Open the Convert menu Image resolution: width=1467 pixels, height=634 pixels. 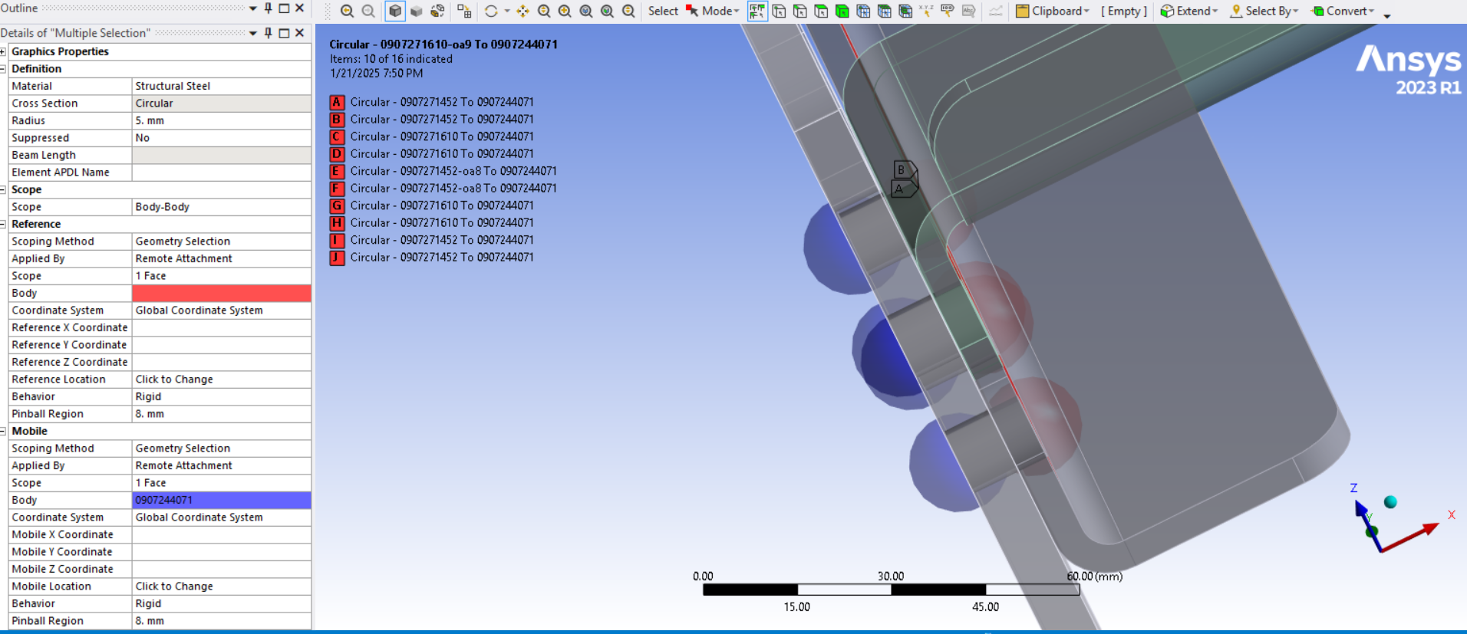(x=1343, y=11)
